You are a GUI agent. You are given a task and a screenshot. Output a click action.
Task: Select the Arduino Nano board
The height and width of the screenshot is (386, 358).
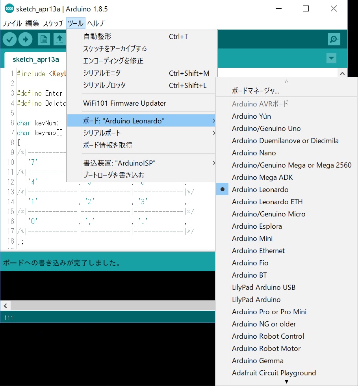(286, 153)
